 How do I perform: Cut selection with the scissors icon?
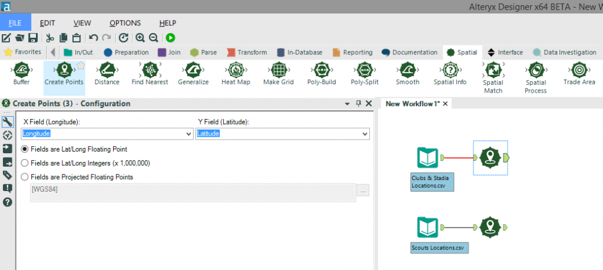coord(50,38)
